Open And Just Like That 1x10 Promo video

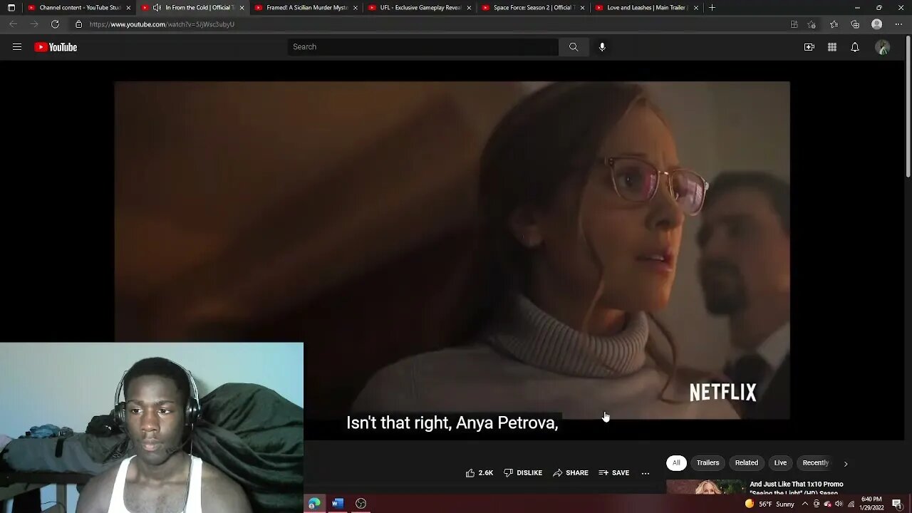797,488
